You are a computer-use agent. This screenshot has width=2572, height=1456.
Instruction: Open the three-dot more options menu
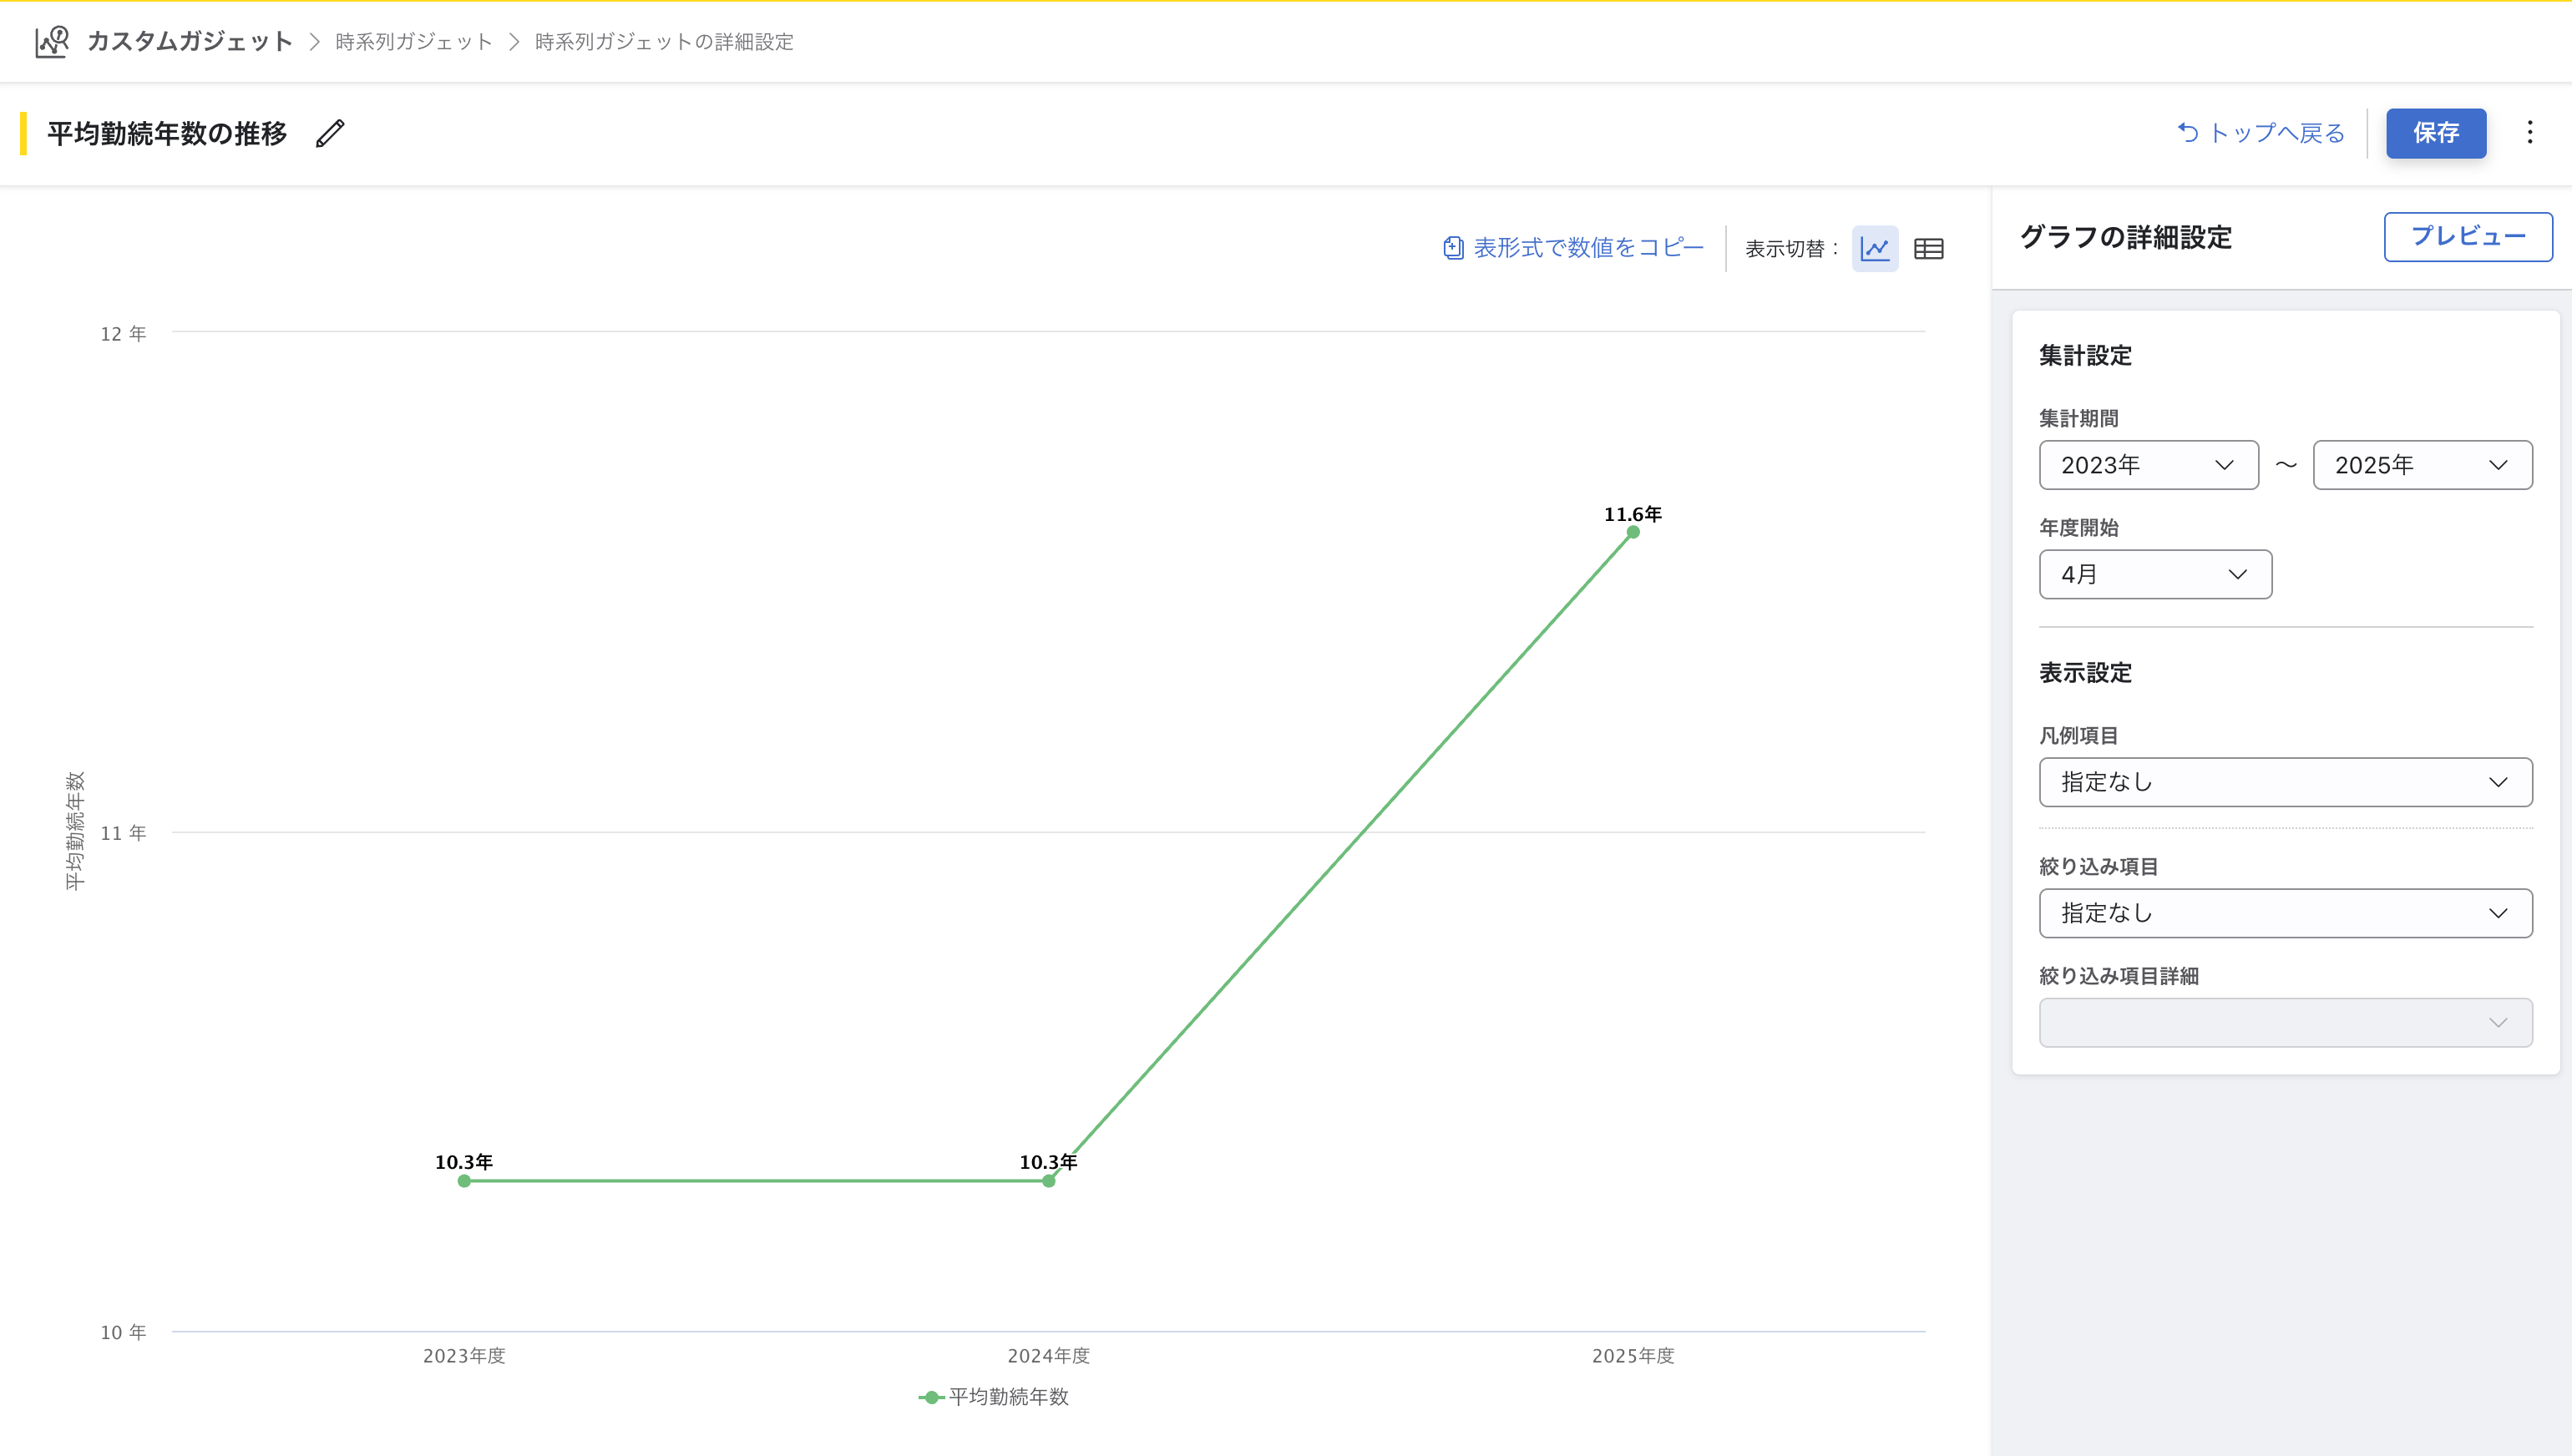(x=2530, y=133)
